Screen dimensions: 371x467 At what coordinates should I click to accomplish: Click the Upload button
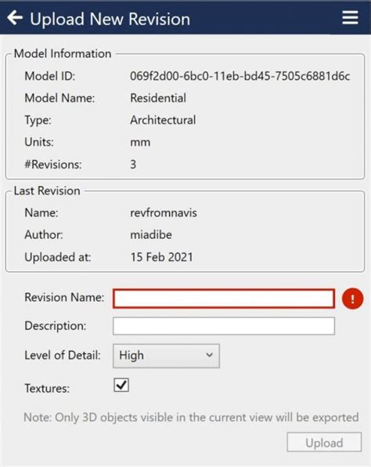click(324, 443)
